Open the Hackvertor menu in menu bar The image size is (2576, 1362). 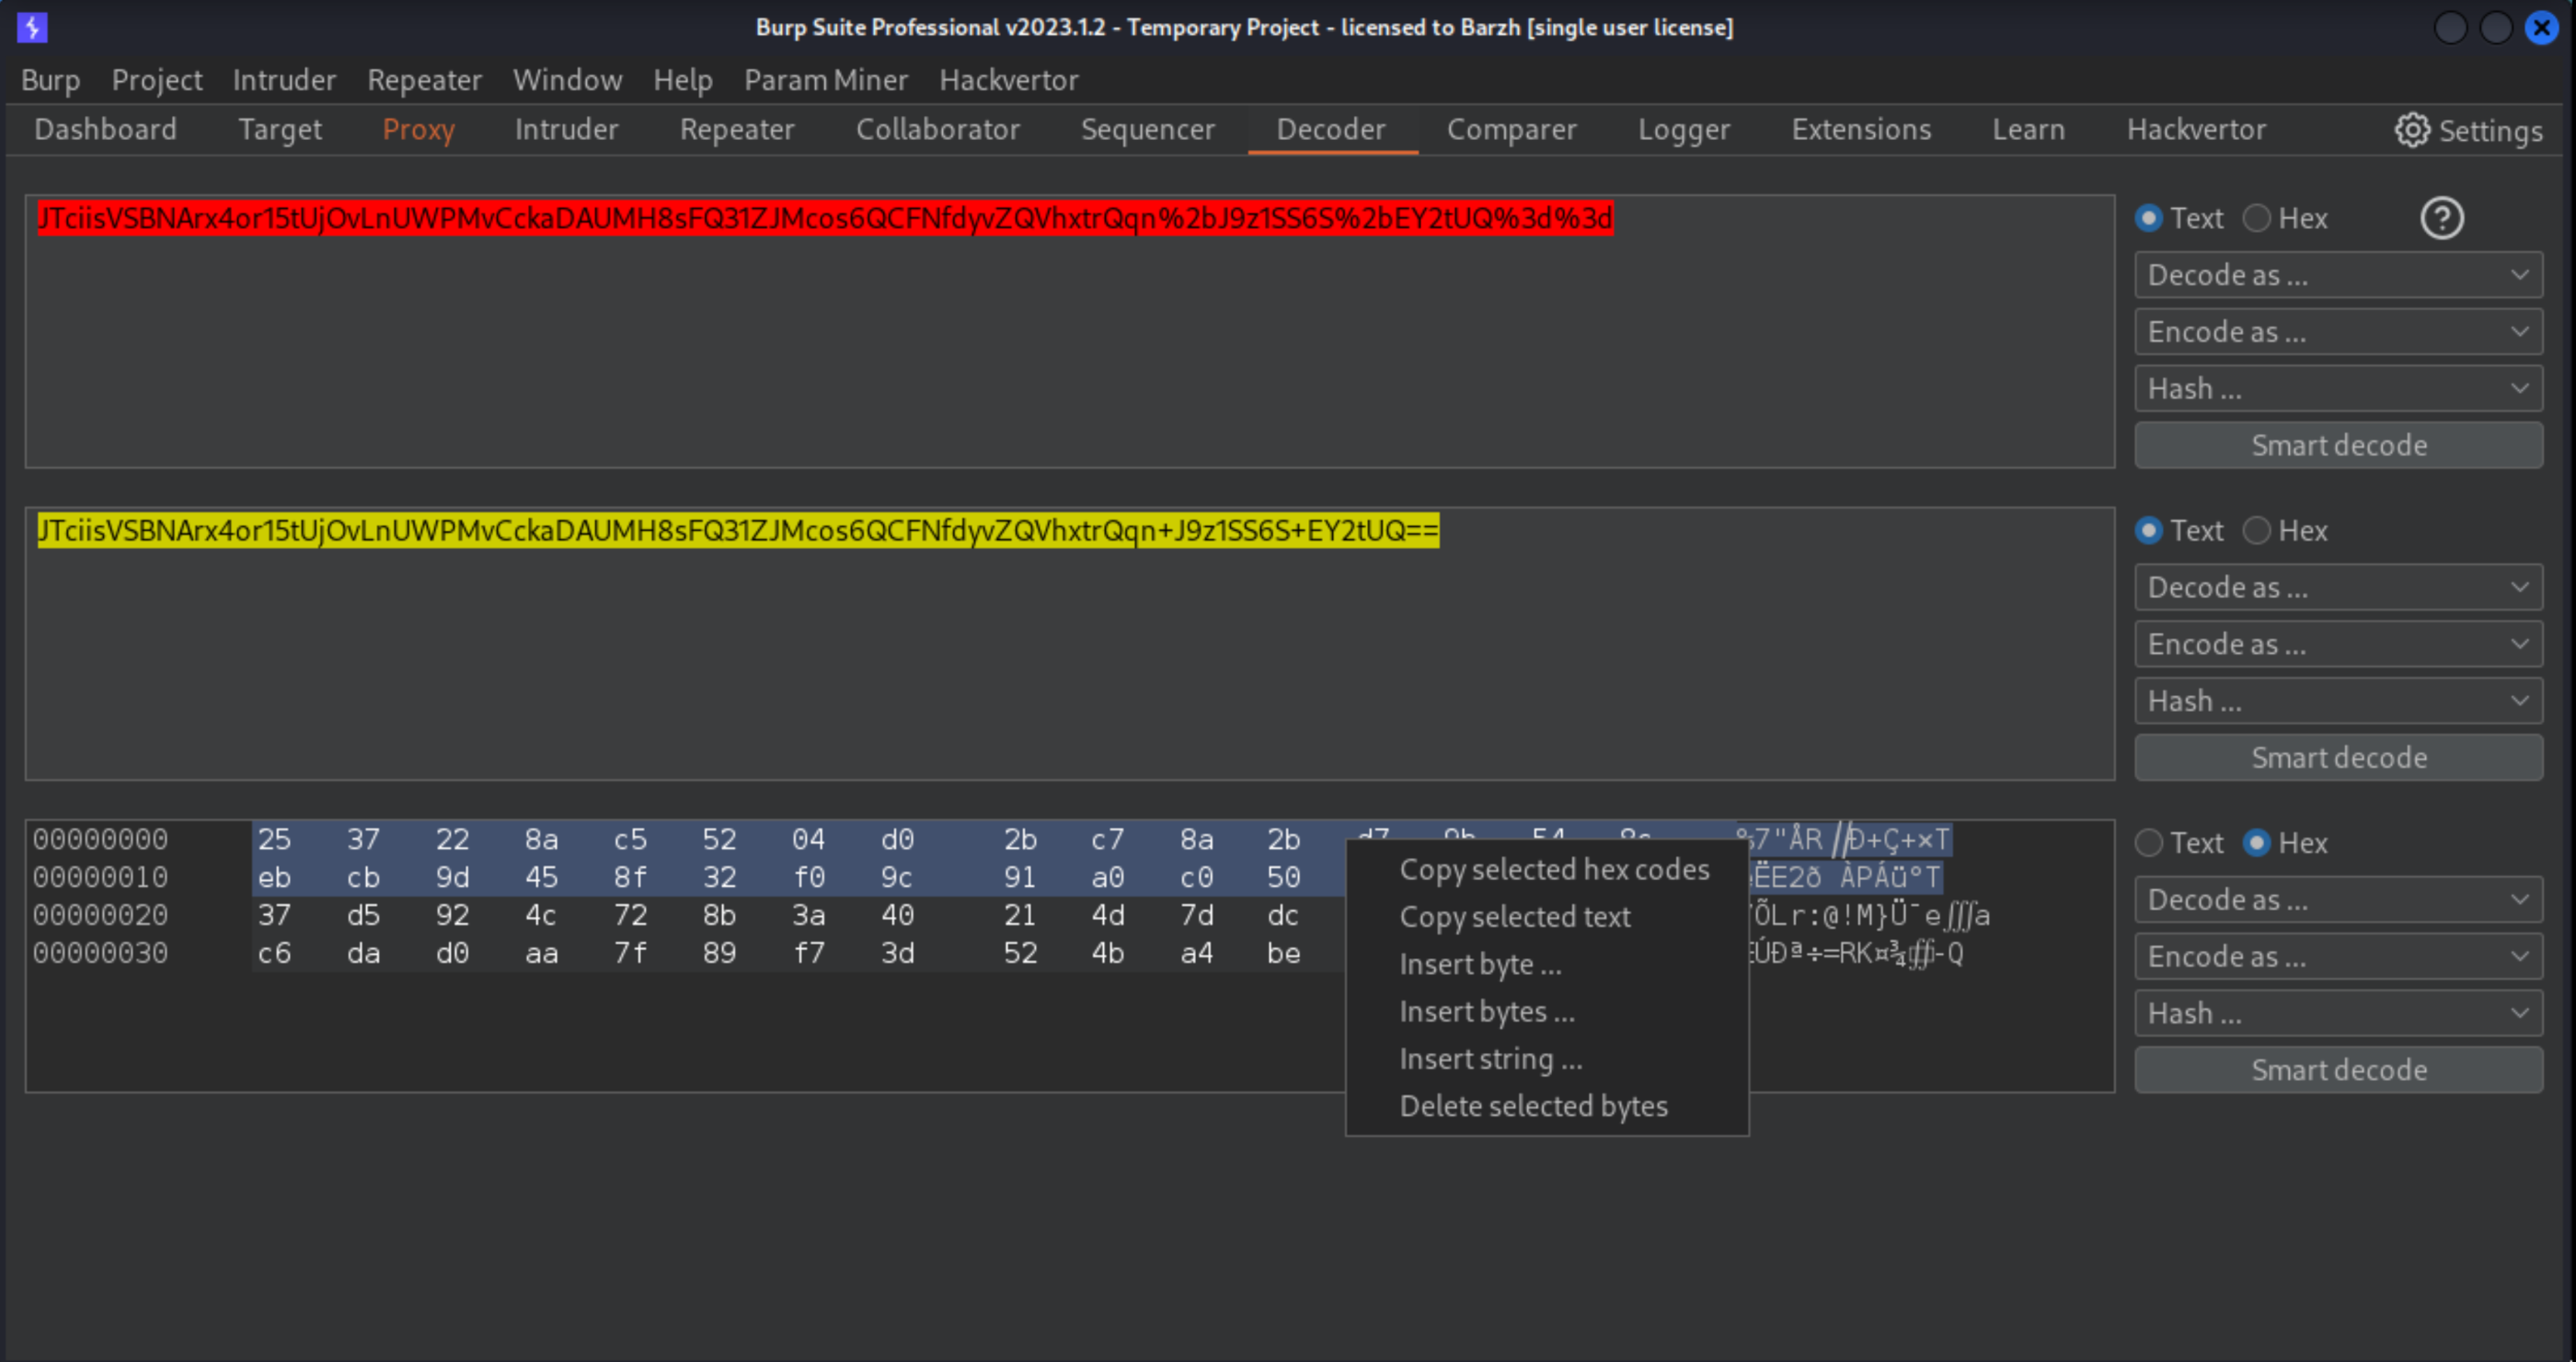[1008, 80]
